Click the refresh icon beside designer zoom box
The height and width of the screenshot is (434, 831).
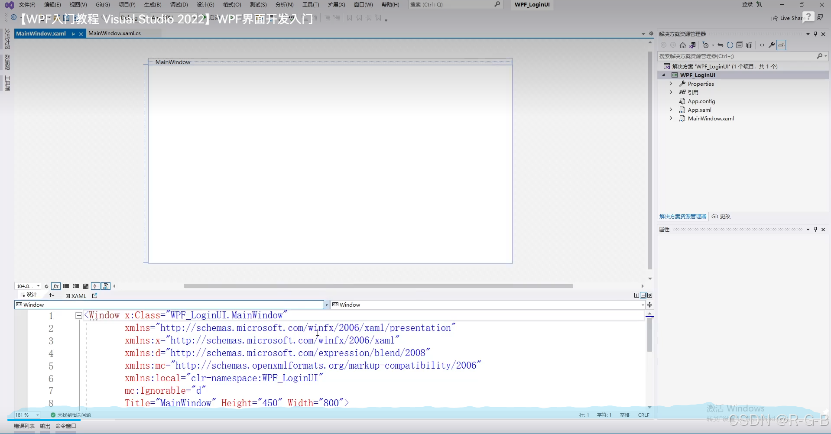click(46, 286)
